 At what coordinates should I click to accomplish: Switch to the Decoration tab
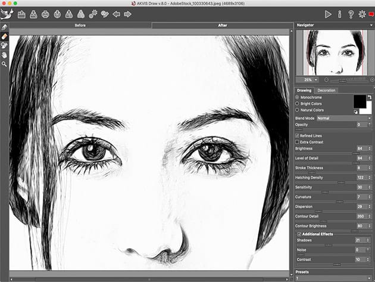point(326,91)
